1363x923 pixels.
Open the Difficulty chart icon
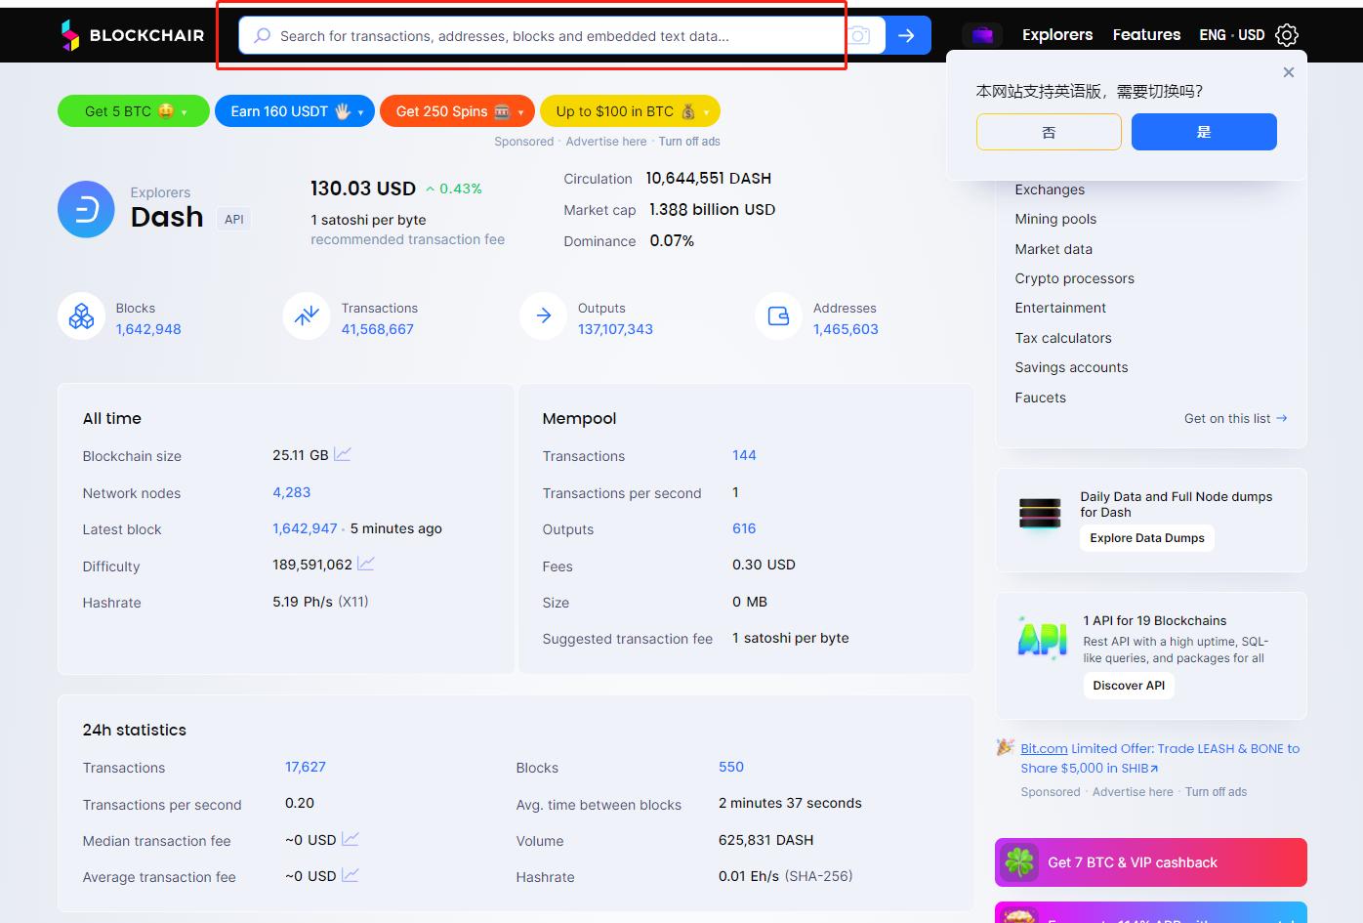coord(366,564)
